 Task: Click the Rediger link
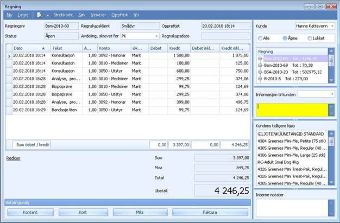(13, 158)
